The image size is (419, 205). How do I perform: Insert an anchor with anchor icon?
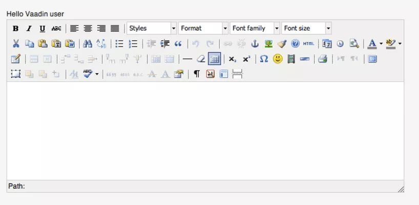click(x=255, y=44)
